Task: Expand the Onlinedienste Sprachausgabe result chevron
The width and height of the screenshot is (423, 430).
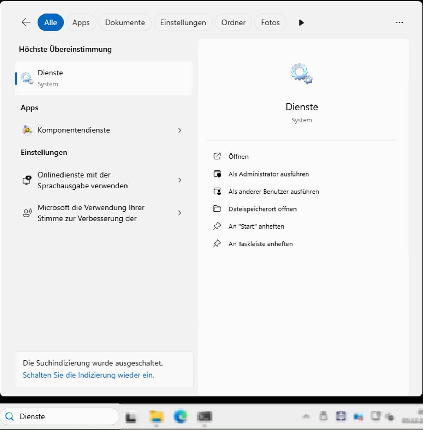Action: click(180, 180)
